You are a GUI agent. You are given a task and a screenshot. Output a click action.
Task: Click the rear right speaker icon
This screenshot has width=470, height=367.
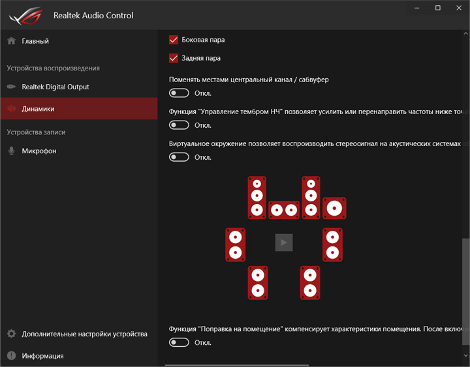click(x=310, y=282)
